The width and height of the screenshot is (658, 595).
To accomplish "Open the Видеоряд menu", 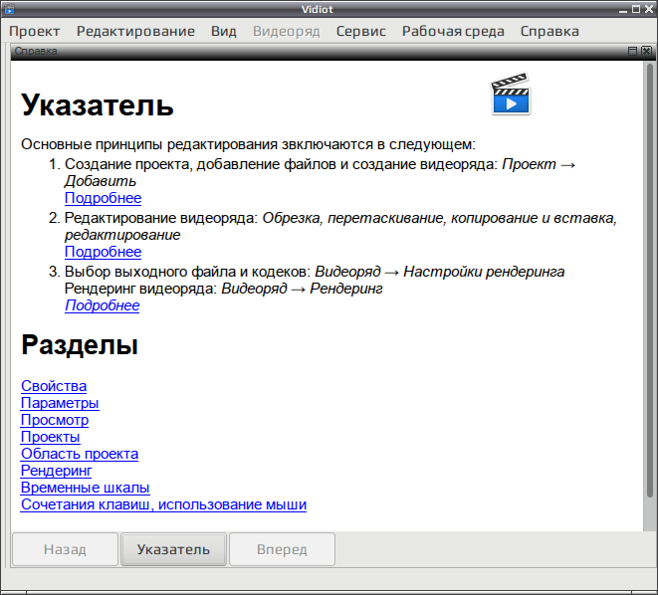I will click(x=287, y=31).
